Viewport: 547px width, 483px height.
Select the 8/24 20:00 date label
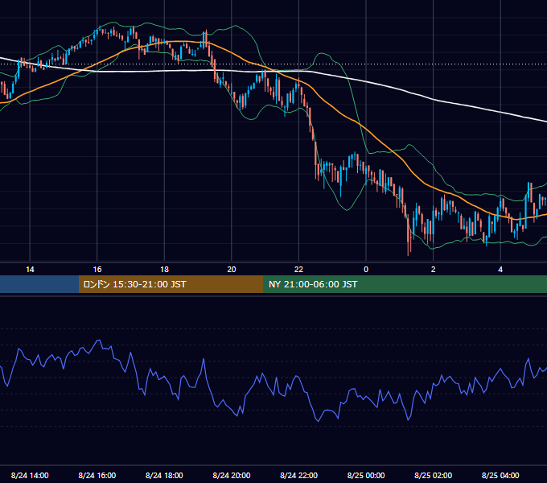[232, 475]
